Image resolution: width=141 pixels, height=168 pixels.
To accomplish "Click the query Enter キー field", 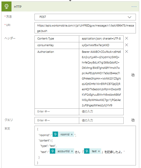I will 57,120.
